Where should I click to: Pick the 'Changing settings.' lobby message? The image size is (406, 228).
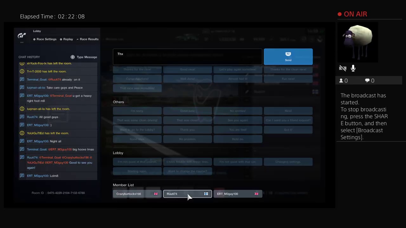pyautogui.click(x=288, y=162)
